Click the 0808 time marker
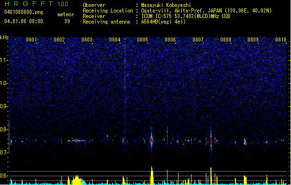The image size is (291, 185). point(226,40)
